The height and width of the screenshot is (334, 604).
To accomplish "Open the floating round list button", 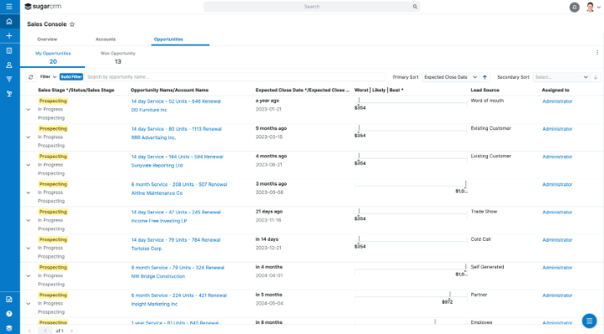I will point(590,321).
